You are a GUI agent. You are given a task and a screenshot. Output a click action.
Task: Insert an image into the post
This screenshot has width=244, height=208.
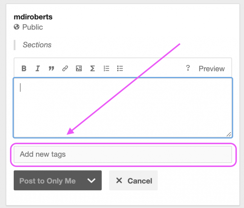(x=79, y=68)
